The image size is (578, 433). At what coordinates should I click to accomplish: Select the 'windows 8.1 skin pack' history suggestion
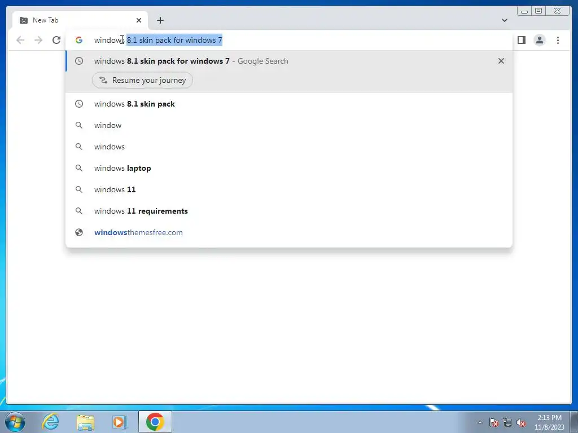click(289, 104)
